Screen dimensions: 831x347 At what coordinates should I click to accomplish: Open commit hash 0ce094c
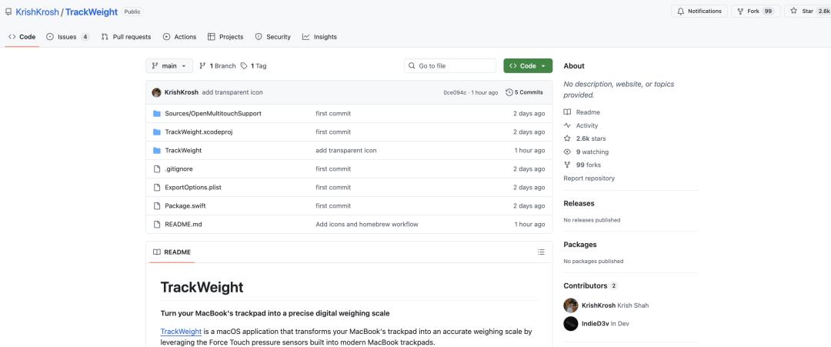pyautogui.click(x=455, y=92)
